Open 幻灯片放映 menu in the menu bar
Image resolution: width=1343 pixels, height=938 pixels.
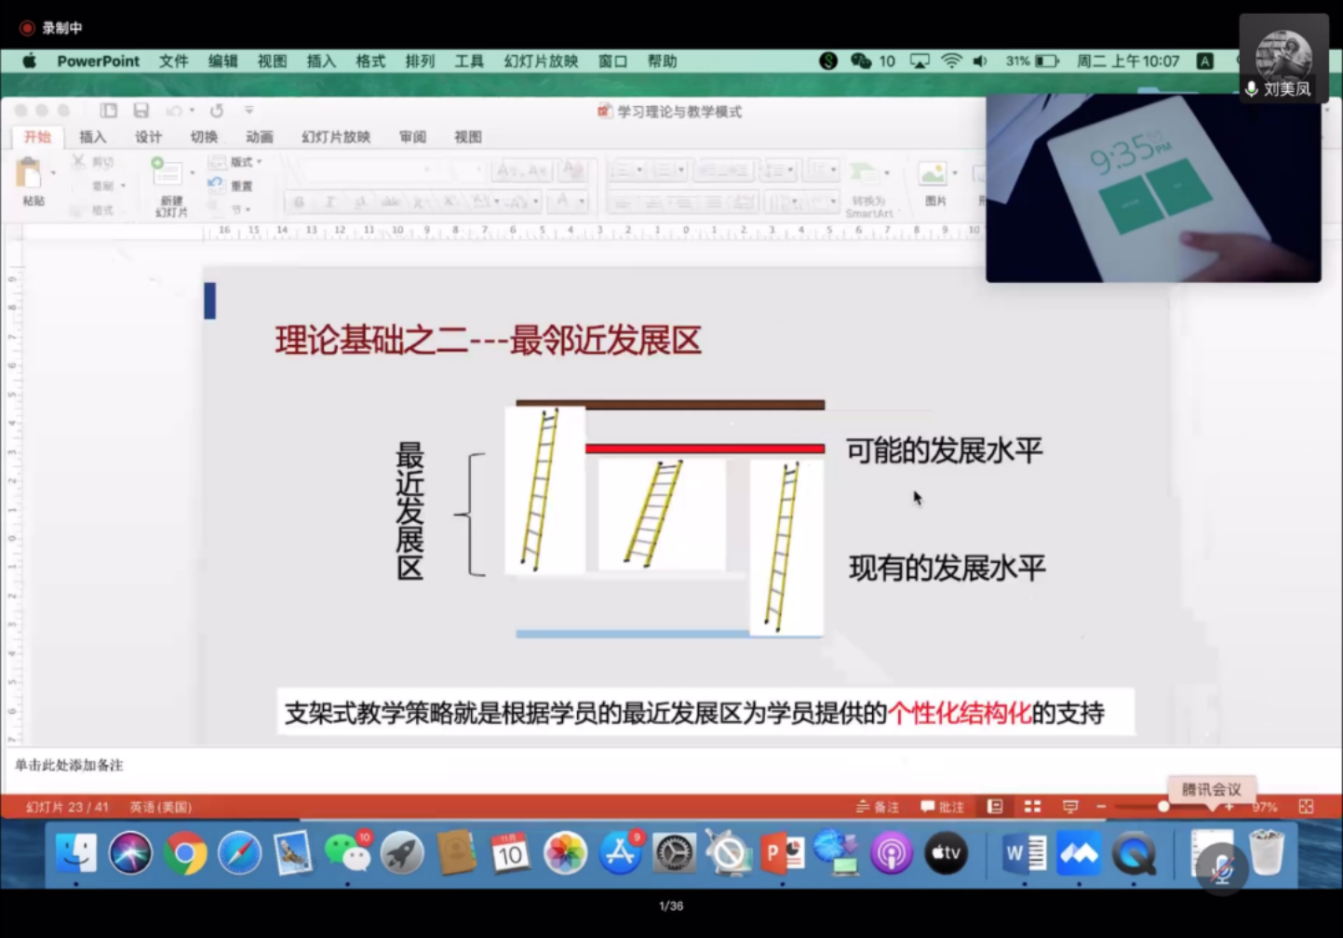pyautogui.click(x=541, y=61)
